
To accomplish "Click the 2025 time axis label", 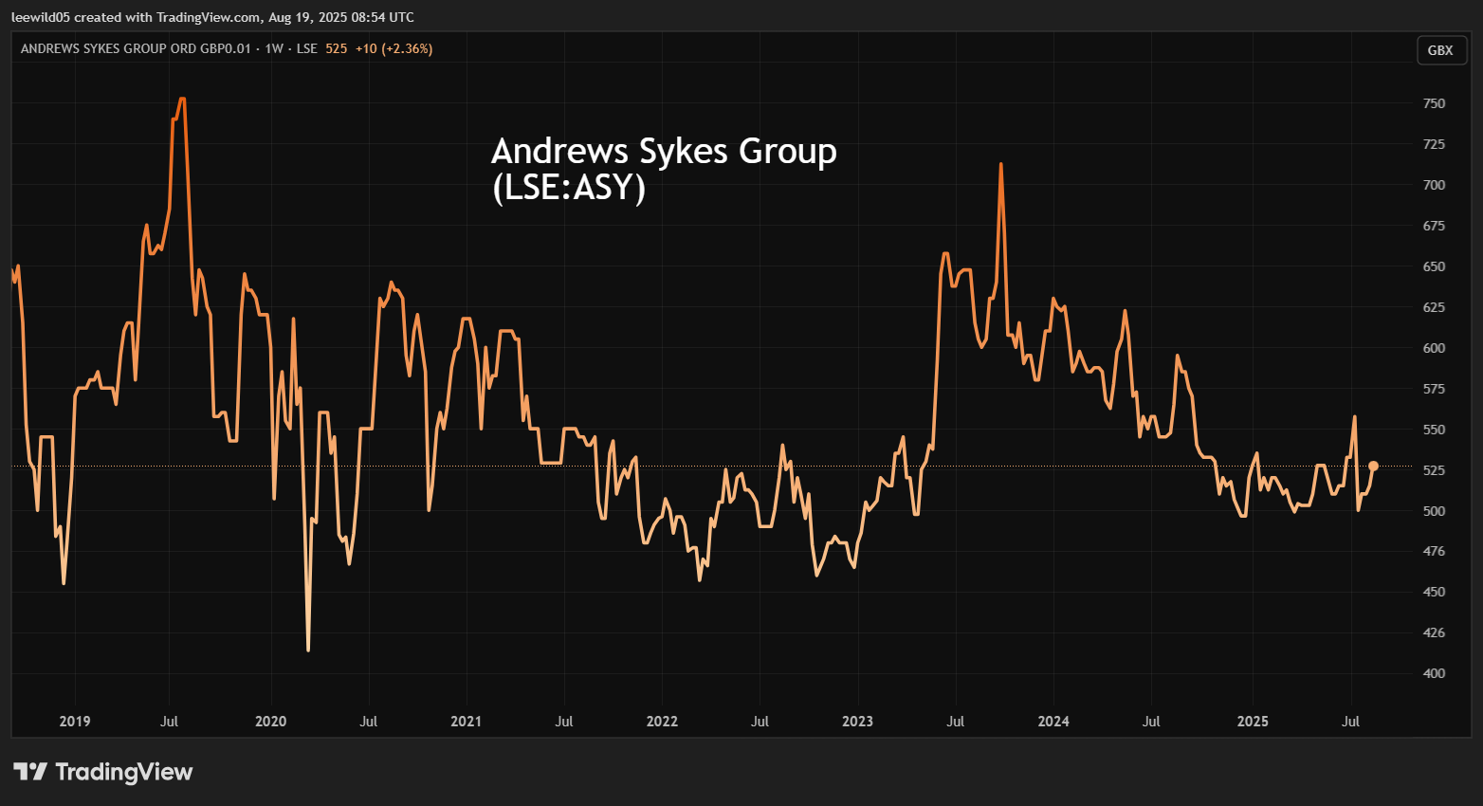I will (x=1253, y=722).
